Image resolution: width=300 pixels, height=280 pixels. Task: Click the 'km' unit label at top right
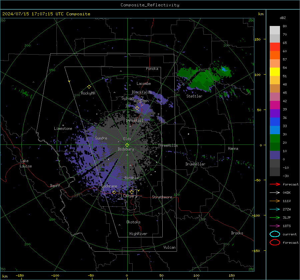[261, 14]
